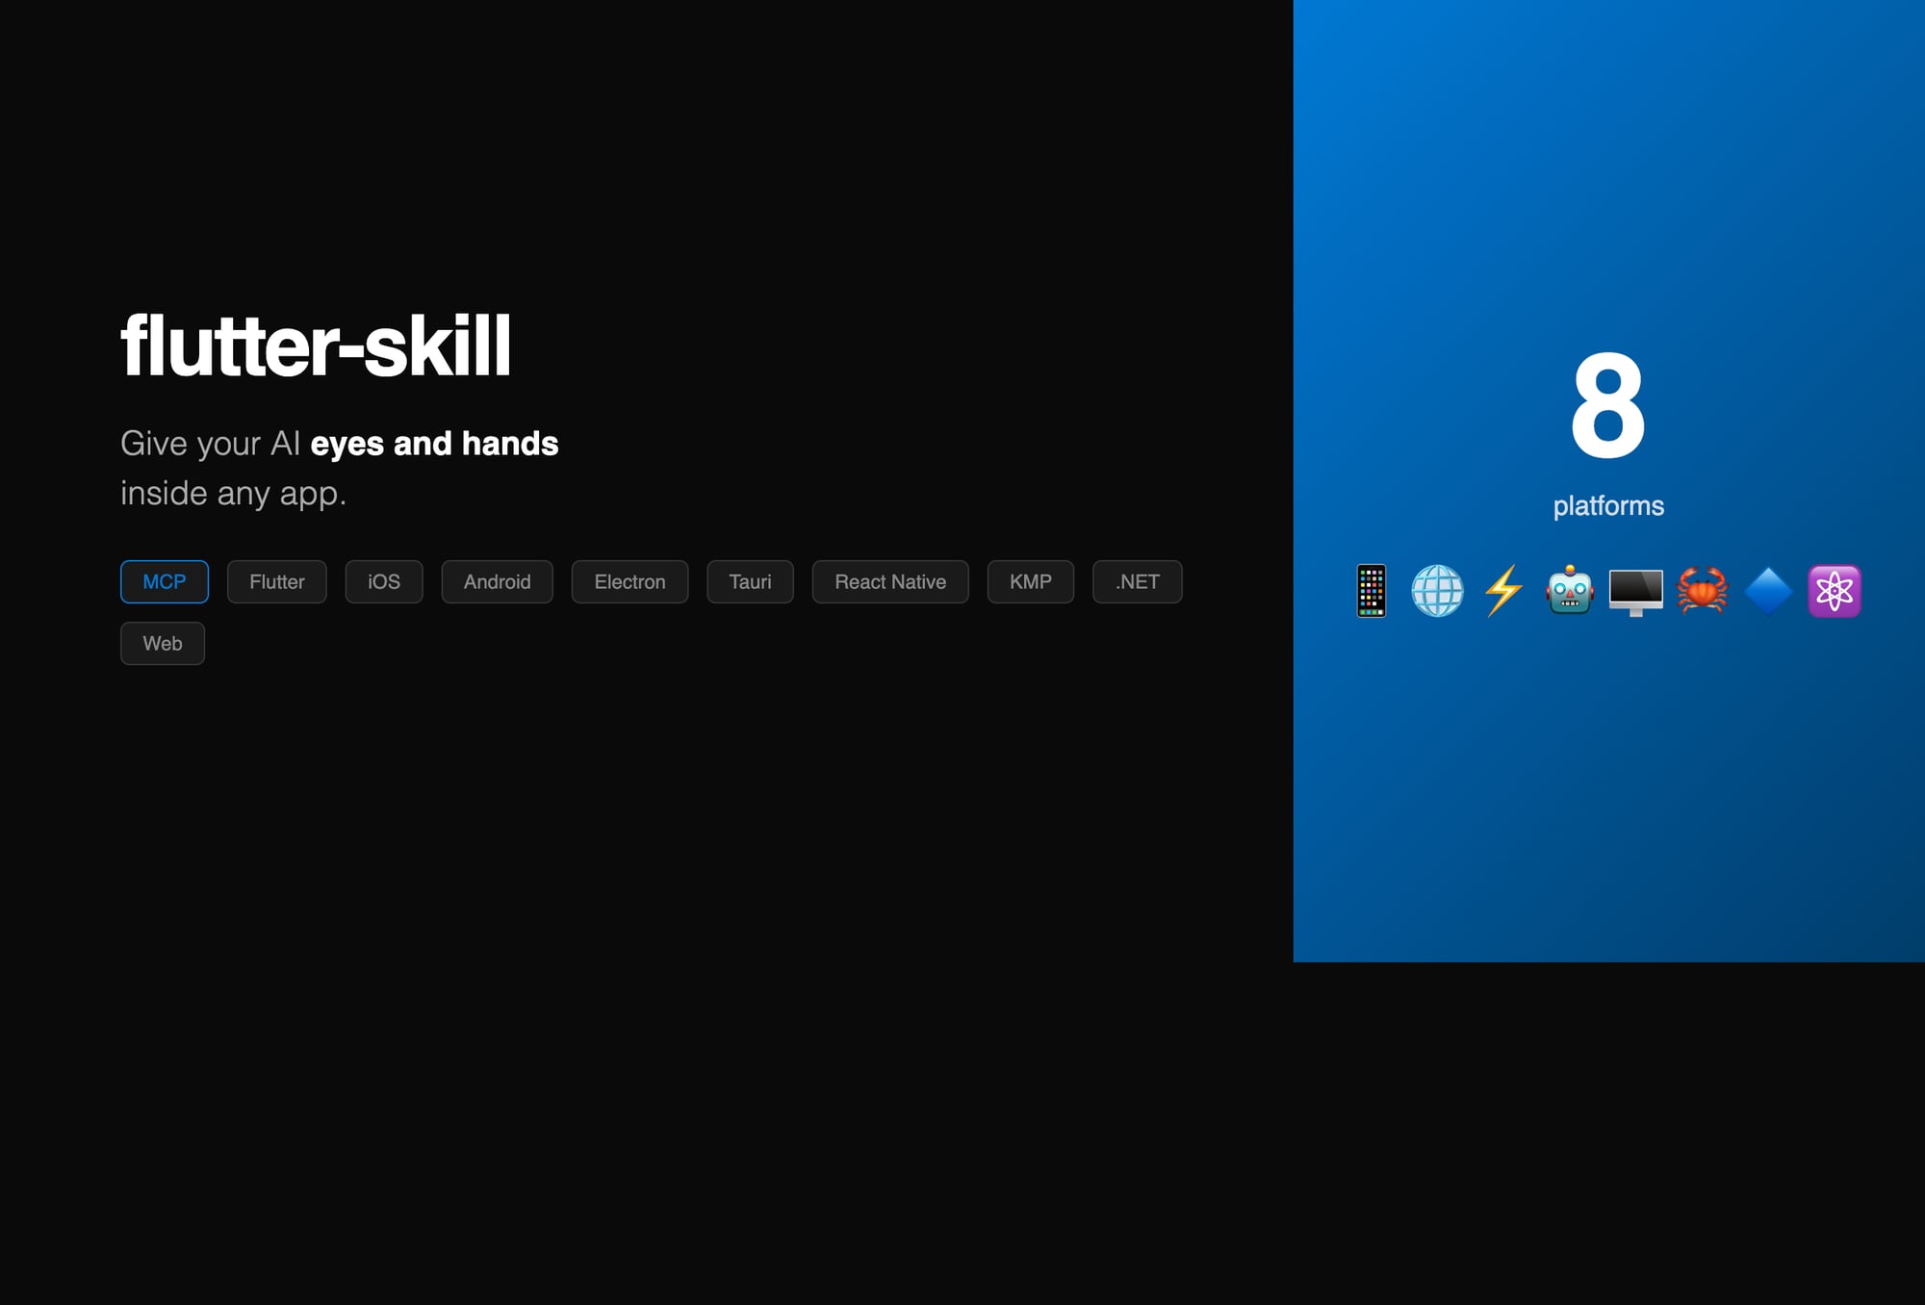Select the React Native chip
This screenshot has height=1305, width=1925.
pyautogui.click(x=889, y=581)
